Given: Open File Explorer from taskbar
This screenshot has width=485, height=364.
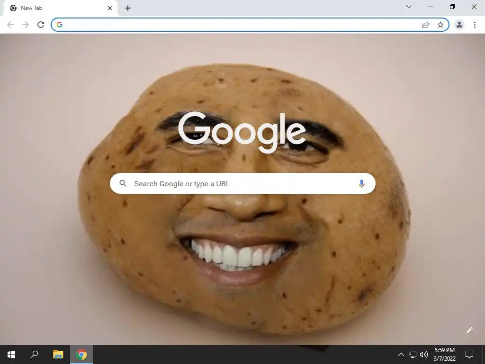Looking at the screenshot, I should [58, 355].
